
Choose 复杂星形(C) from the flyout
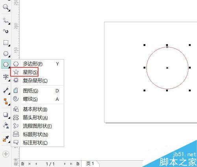pyautogui.click(x=37, y=80)
